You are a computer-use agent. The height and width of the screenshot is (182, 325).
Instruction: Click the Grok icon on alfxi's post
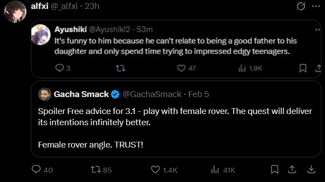[x=301, y=6]
